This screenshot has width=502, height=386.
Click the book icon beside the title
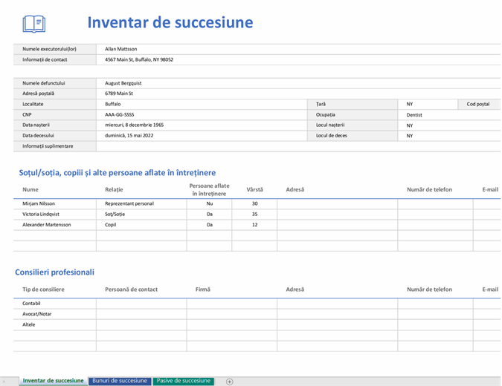[33, 23]
